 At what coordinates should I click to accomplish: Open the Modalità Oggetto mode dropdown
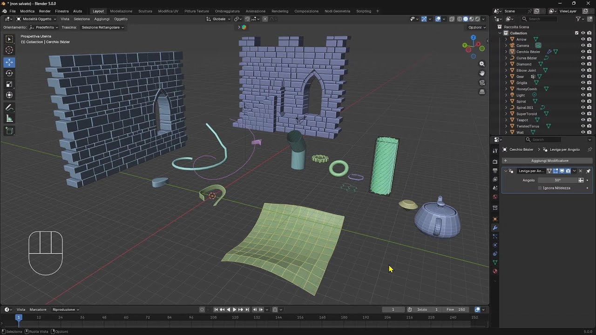coord(36,19)
